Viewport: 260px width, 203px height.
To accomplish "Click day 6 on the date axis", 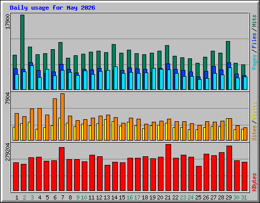I will coord(55,197).
